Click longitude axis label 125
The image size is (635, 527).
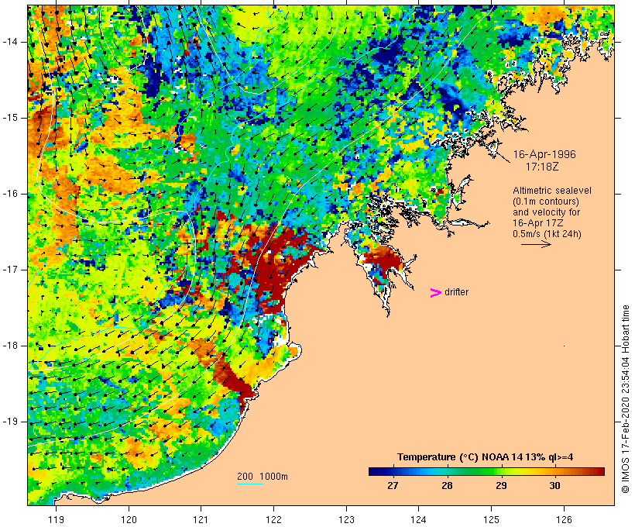[492, 519]
